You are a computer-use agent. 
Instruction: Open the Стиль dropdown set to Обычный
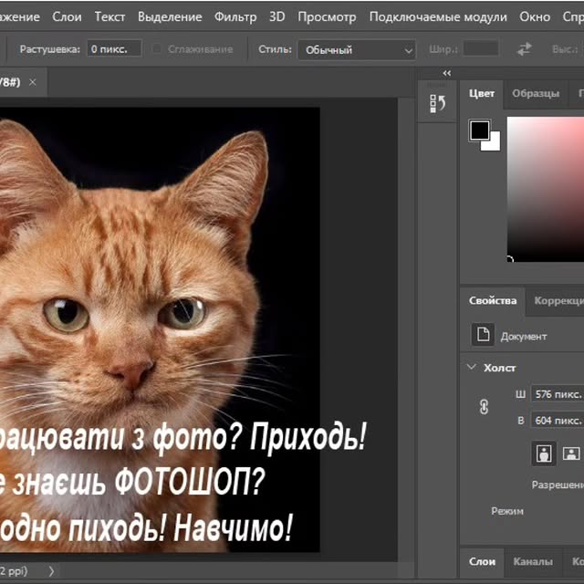point(357,49)
